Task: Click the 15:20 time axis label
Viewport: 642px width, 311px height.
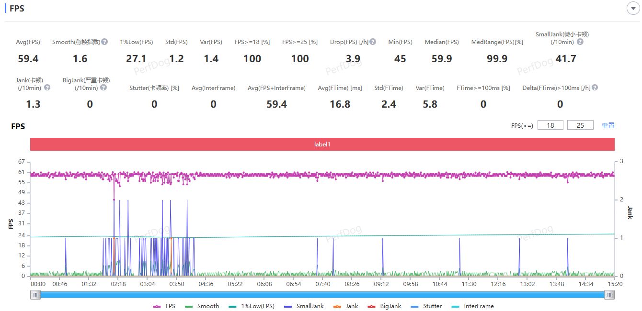Action: (x=615, y=284)
